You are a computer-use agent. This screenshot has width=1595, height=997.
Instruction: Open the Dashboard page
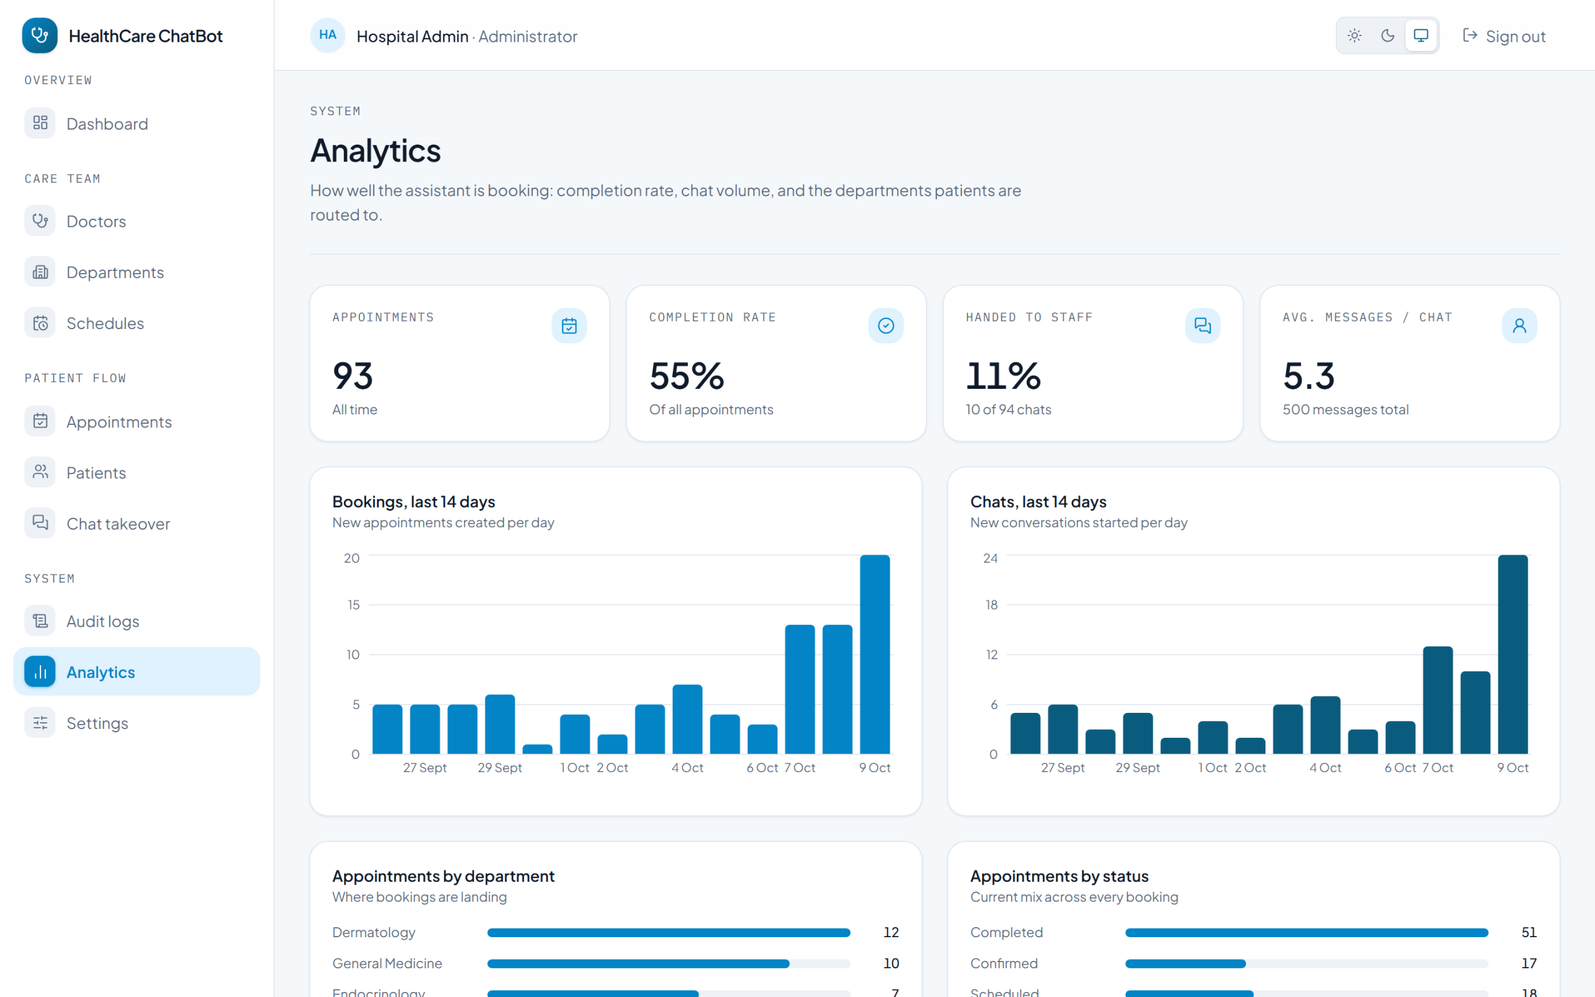click(136, 123)
